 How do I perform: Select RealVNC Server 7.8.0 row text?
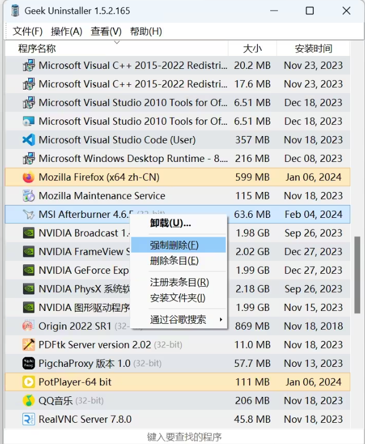[85, 419]
